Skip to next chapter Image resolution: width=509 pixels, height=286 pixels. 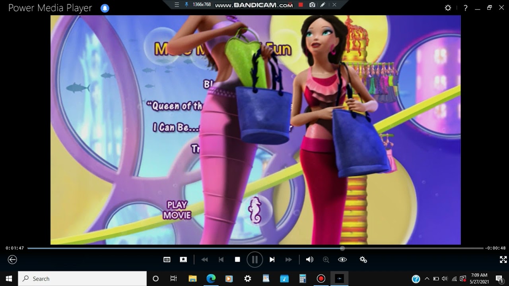(272, 259)
